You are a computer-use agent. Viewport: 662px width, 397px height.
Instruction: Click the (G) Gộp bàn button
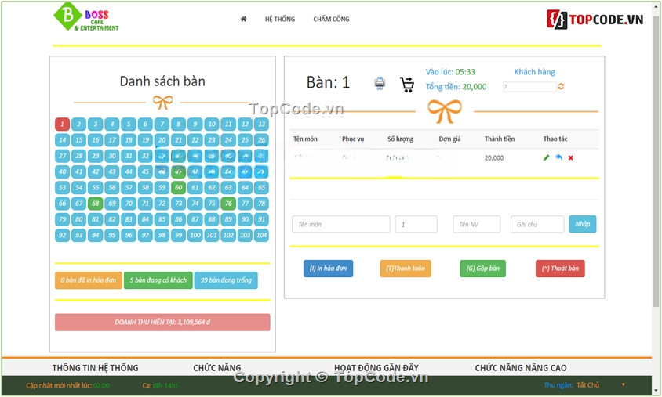[x=482, y=269]
